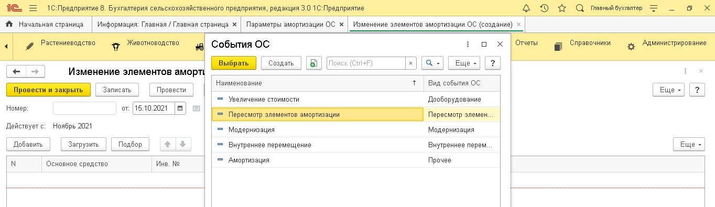Click the Вид события ОС column header

pos(462,83)
